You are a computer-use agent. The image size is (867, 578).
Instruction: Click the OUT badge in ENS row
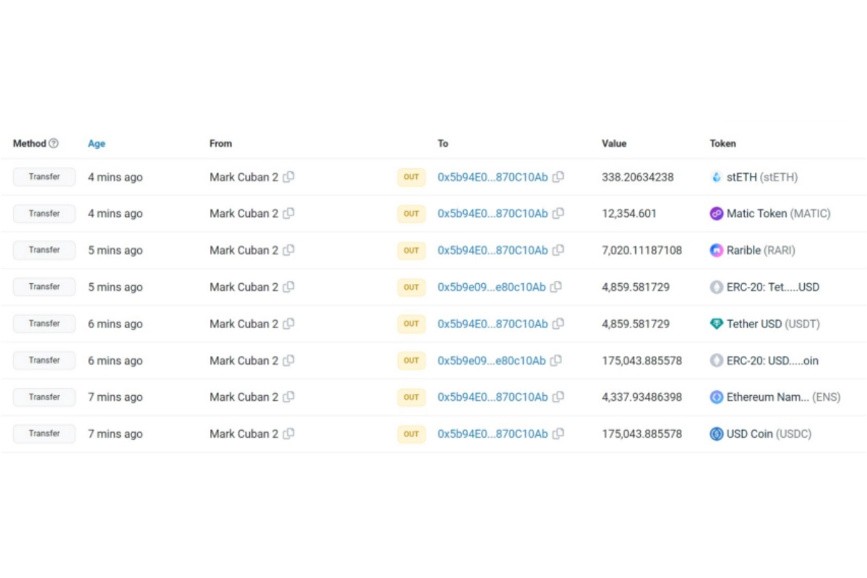[411, 397]
